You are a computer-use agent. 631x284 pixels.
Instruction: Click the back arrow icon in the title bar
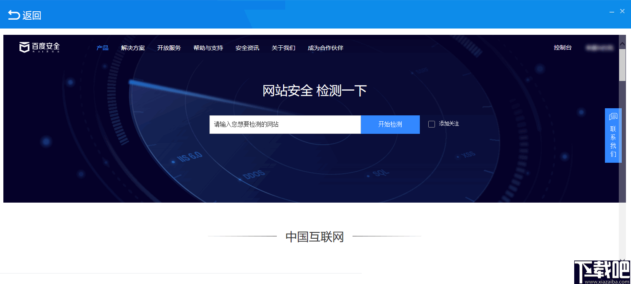tap(13, 14)
